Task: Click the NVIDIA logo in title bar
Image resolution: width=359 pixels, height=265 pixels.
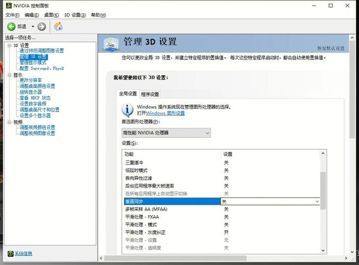Action: pyautogui.click(x=8, y=5)
